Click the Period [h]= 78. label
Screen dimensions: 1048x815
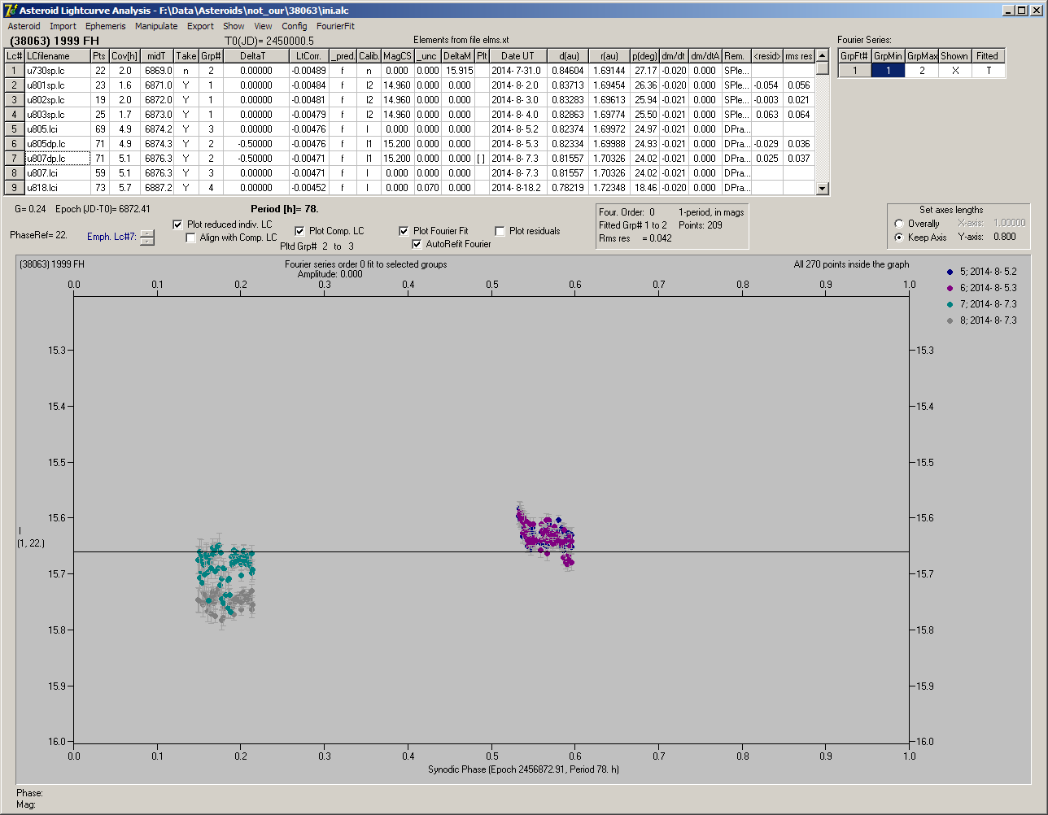[285, 209]
